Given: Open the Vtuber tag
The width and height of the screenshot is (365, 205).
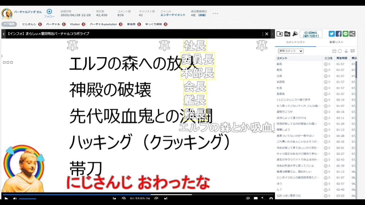Looking at the screenshot, I should tap(75, 24).
